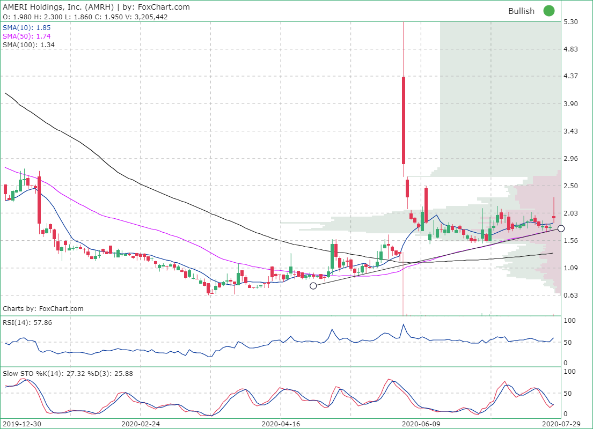Image resolution: width=593 pixels, height=429 pixels.
Task: Click the 2020-06-09 date label
Action: (x=421, y=424)
